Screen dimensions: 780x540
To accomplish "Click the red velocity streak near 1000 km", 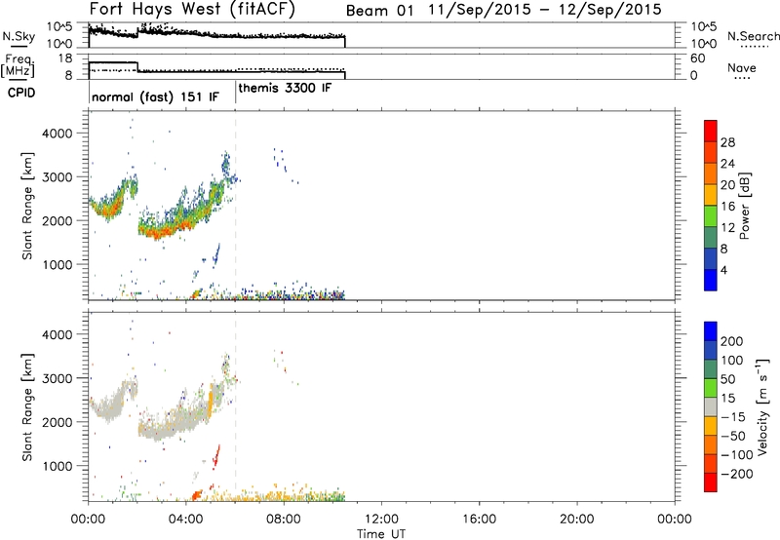I will pyautogui.click(x=216, y=456).
